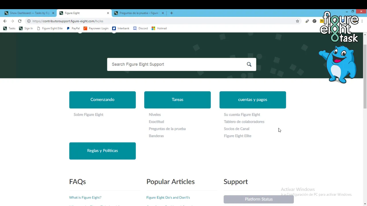Open the round C extension icon
This screenshot has width=367, height=206.
315,21
